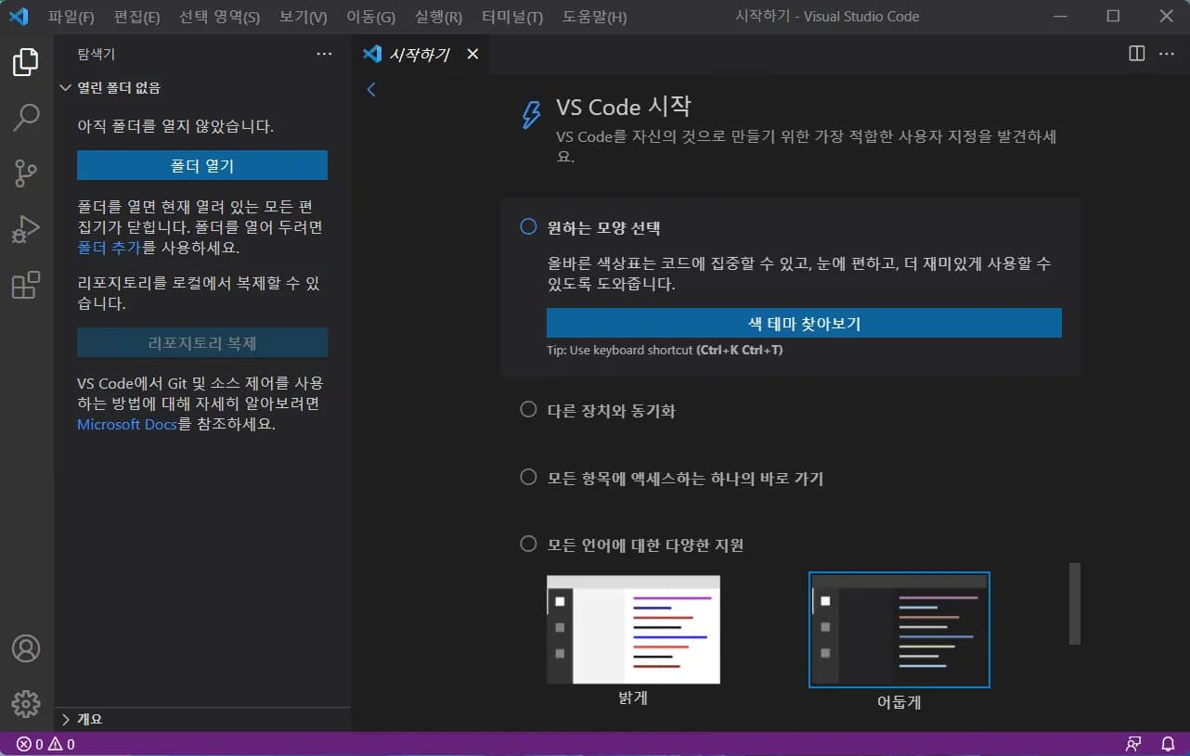Click the back chevron on the welcome page
1190x756 pixels.
[370, 89]
